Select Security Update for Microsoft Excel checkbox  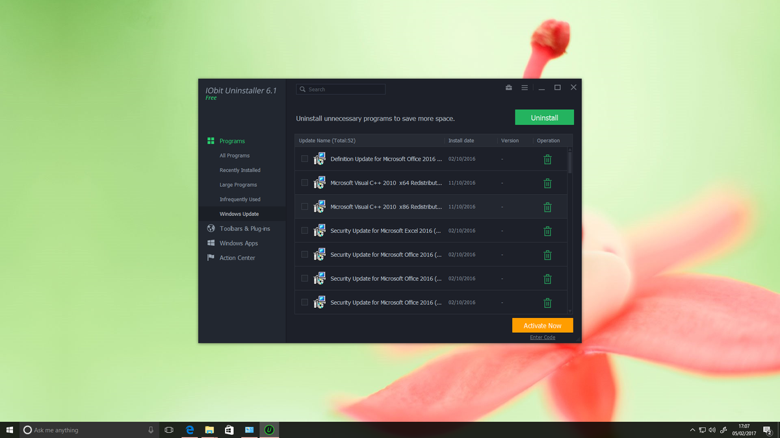tap(304, 230)
